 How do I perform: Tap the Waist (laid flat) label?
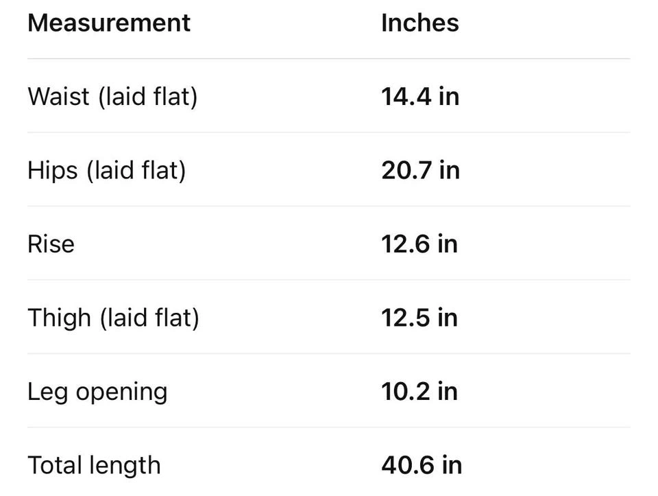point(112,97)
